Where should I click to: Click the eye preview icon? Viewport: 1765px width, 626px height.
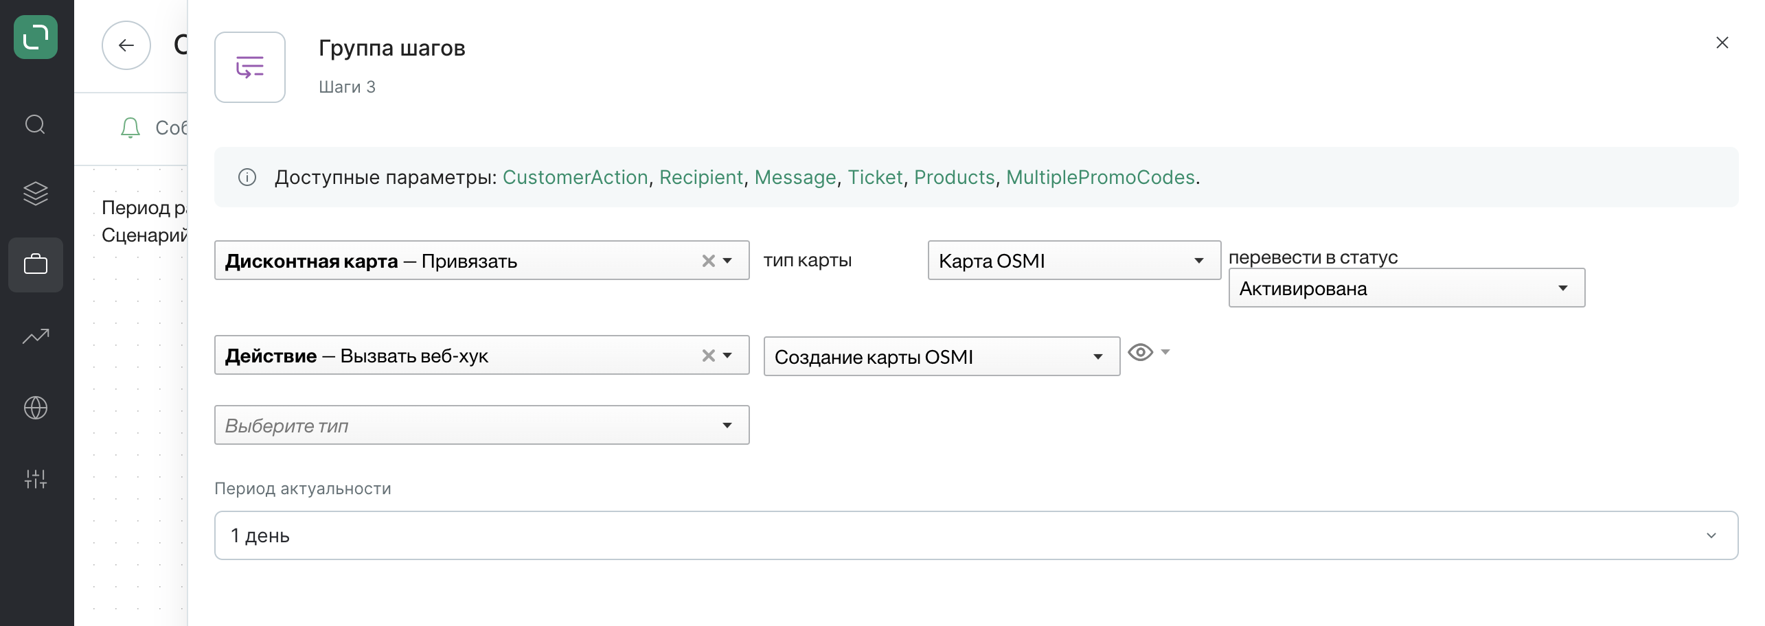click(1140, 352)
